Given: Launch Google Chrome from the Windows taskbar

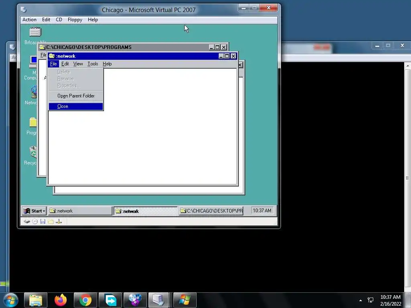Looking at the screenshot, I should [85, 300].
